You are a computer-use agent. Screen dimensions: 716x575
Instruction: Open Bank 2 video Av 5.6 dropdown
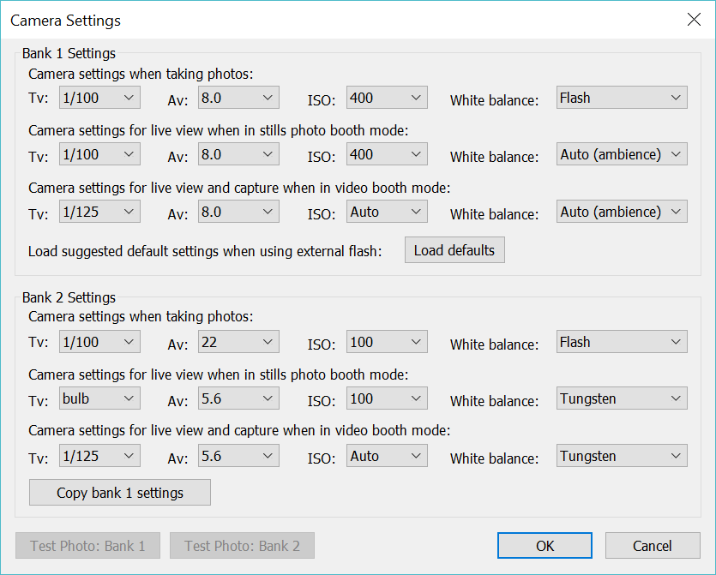coord(238,455)
